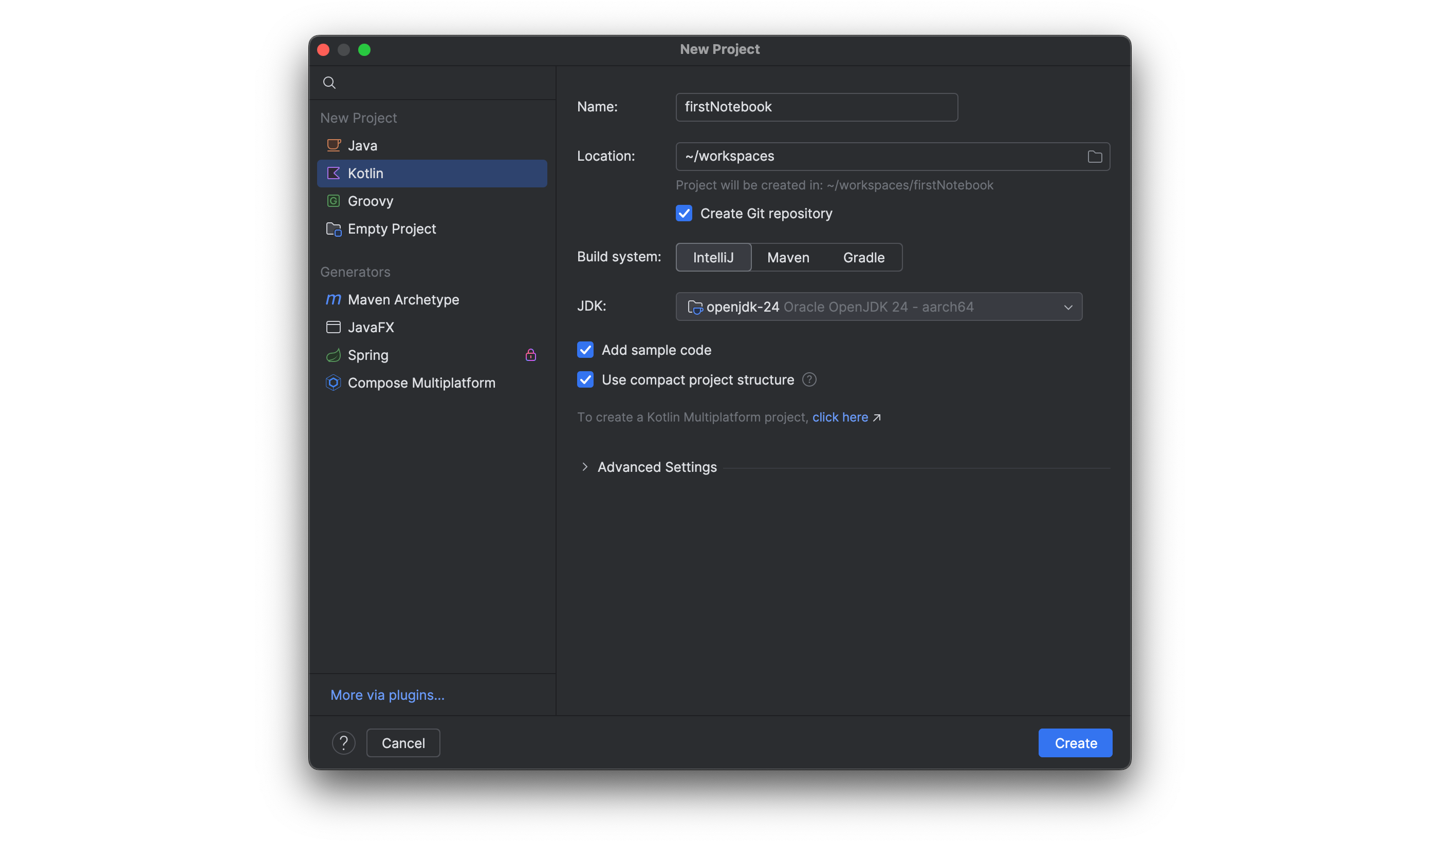1440x842 pixels.
Task: Expand Advanced Settings section
Action: tap(584, 467)
